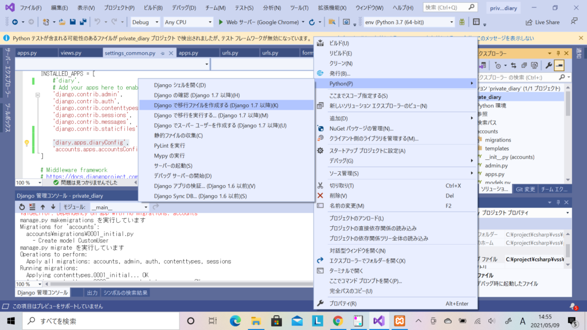Click the Sync with Active Document arrows icon
The image size is (587, 330).
[x=514, y=65]
